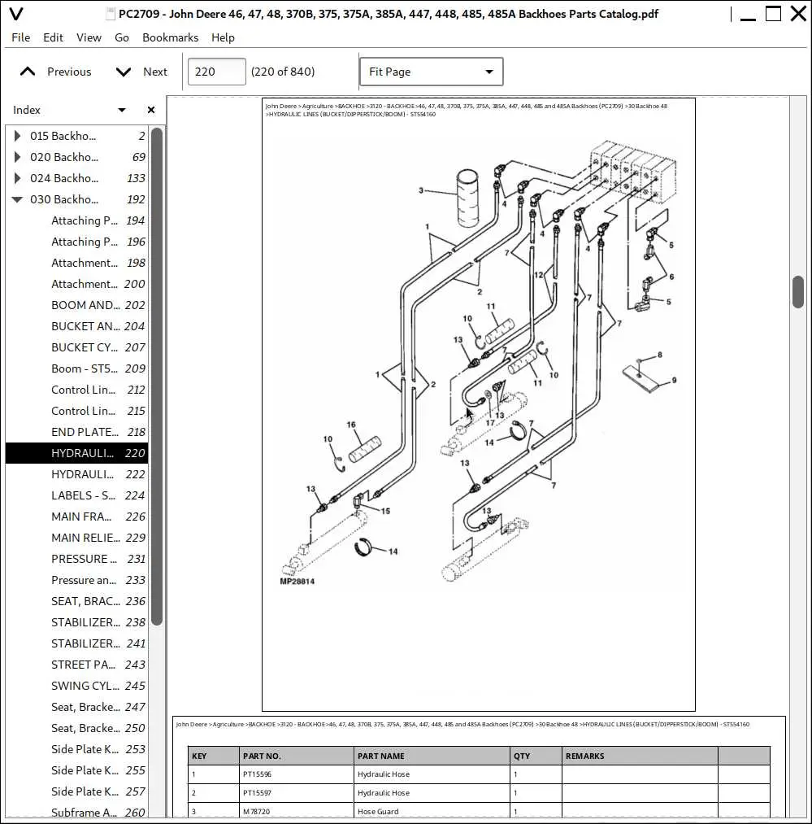Select END PLATE... bookmark page 218

76,432
